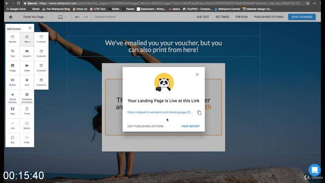Insert a Map element
325x183 pixels.
point(12,111)
